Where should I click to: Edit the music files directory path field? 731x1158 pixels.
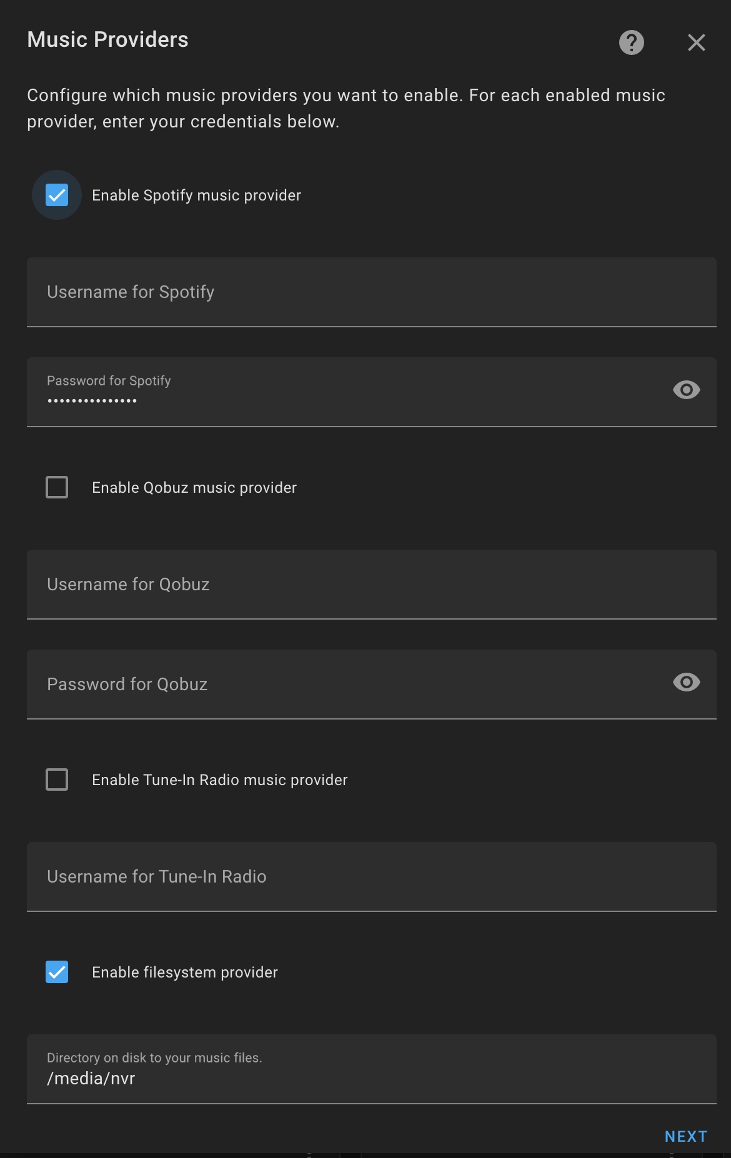(x=371, y=1078)
